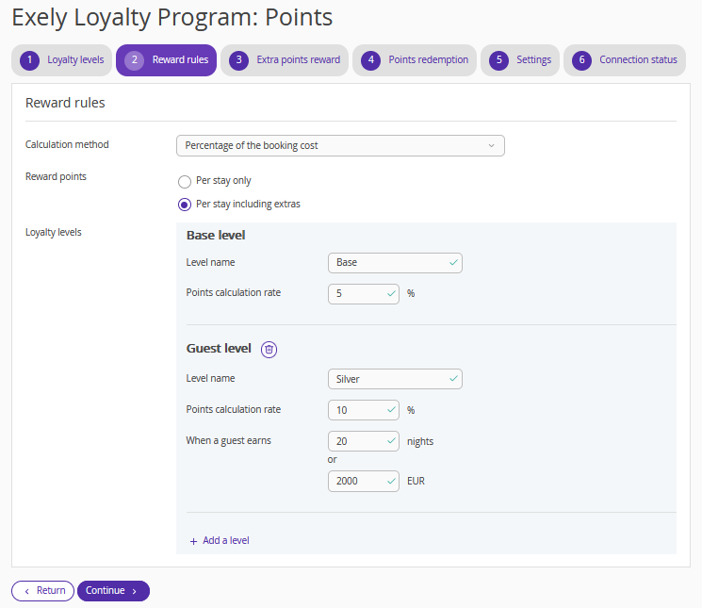The image size is (702, 608).
Task: Delete the Guest level via trash icon
Action: [269, 349]
